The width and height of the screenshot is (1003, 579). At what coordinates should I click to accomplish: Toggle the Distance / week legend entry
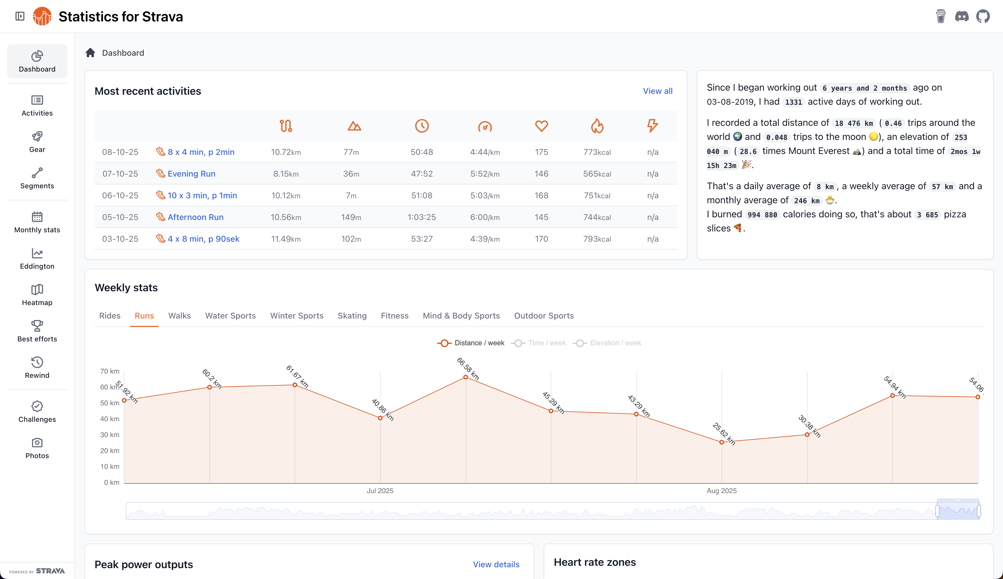click(x=471, y=343)
